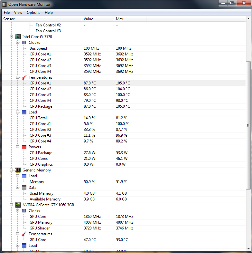Viewport: 252px width, 253px height.
Task: Click the Generic Memory RAM chip icon
Action: 18,170
